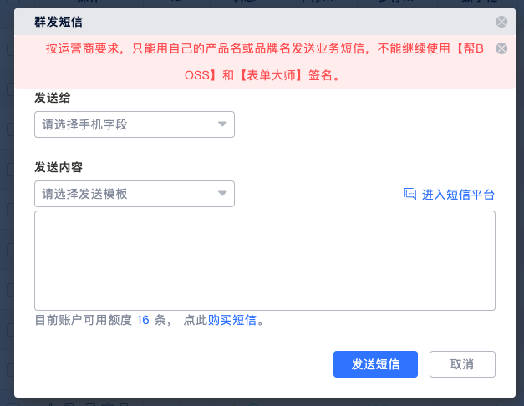Click the 发送给 field label

point(52,98)
